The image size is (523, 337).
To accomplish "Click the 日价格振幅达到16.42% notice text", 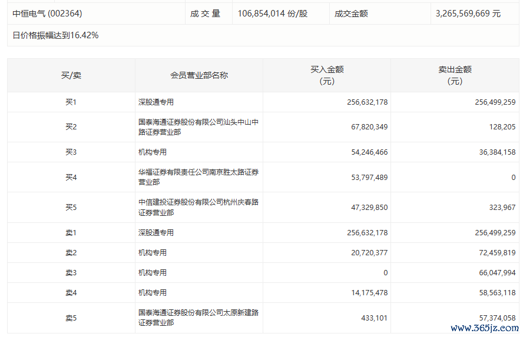I will [55, 35].
